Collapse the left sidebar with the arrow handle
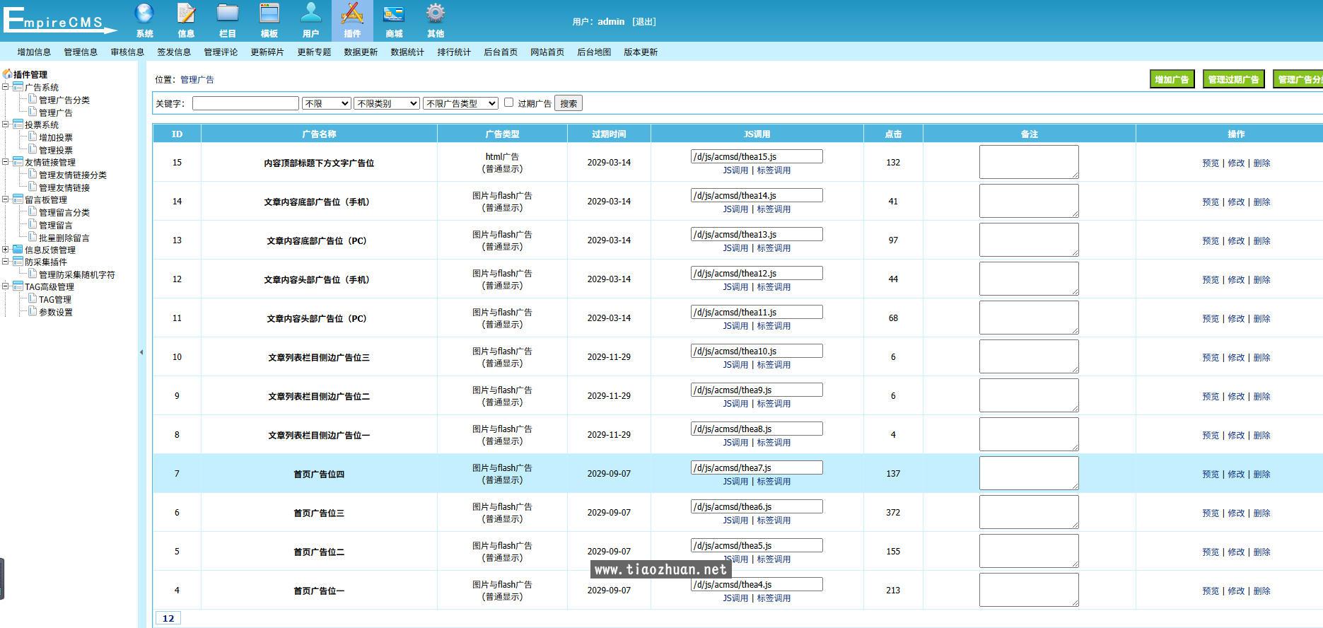 click(141, 351)
